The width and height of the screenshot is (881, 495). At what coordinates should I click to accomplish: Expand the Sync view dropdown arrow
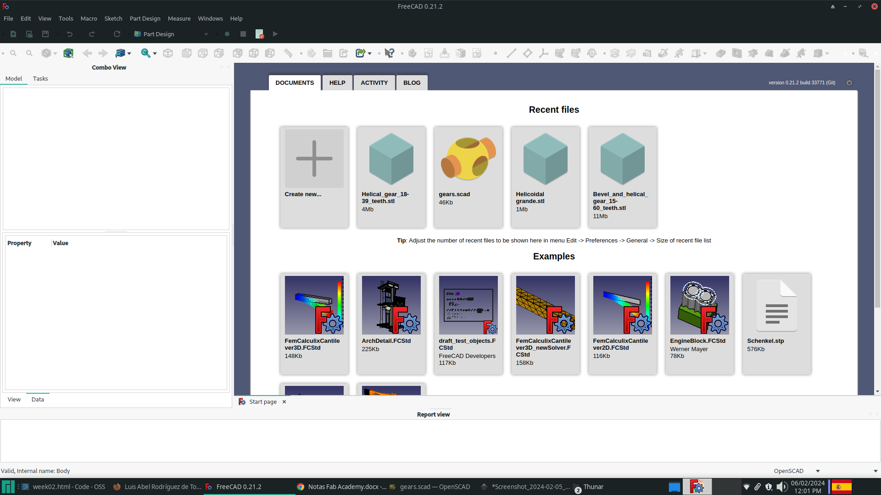(155, 54)
